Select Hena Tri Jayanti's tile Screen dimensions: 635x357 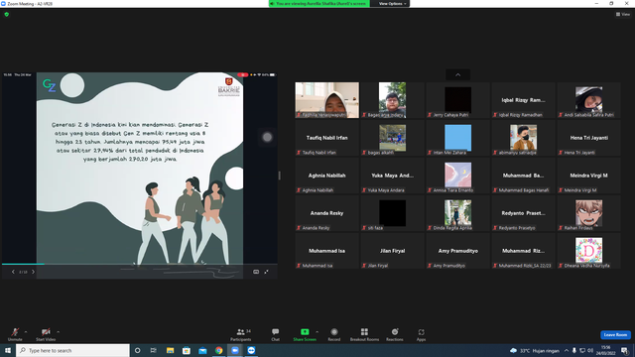tap(588, 138)
